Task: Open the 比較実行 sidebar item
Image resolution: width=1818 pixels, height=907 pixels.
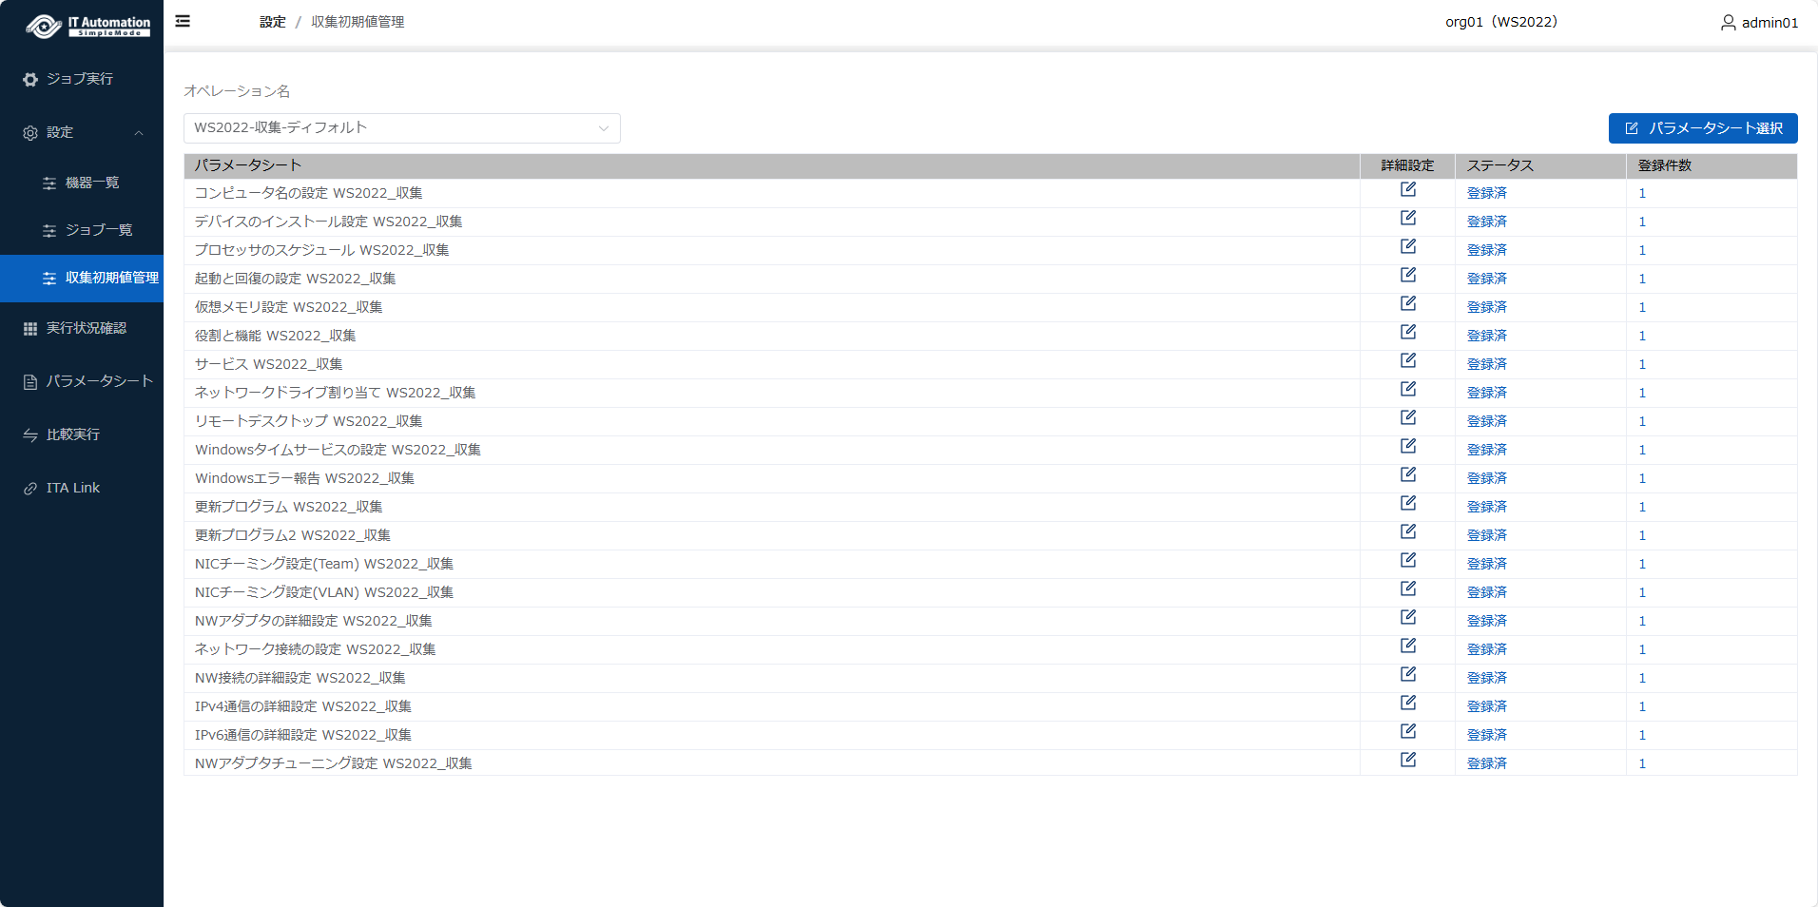Action: [x=72, y=434]
